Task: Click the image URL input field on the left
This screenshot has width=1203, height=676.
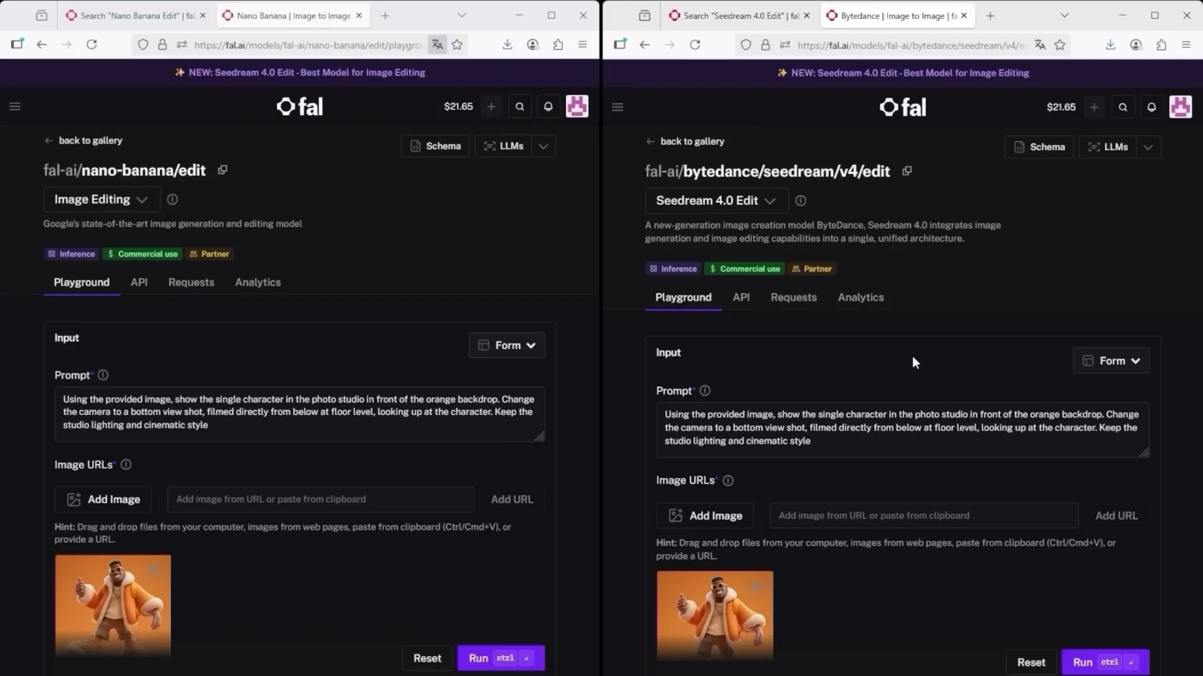Action: point(320,499)
